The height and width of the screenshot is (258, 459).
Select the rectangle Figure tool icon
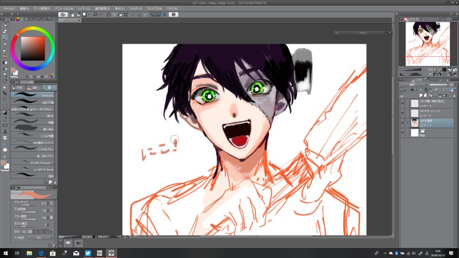pos(5,125)
